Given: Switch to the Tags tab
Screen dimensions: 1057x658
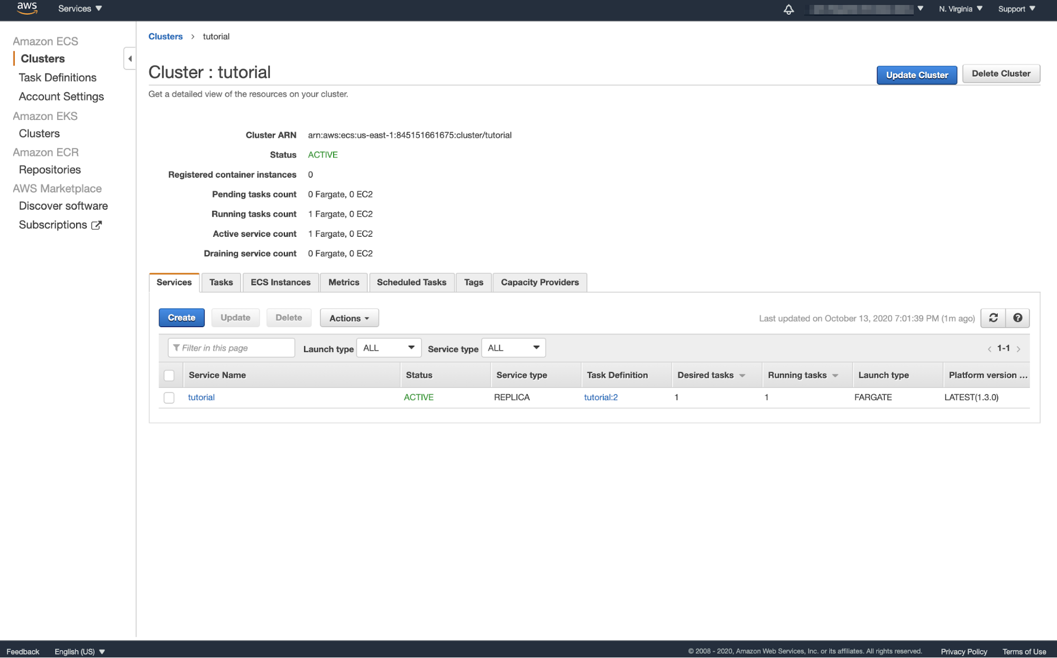Looking at the screenshot, I should (473, 282).
